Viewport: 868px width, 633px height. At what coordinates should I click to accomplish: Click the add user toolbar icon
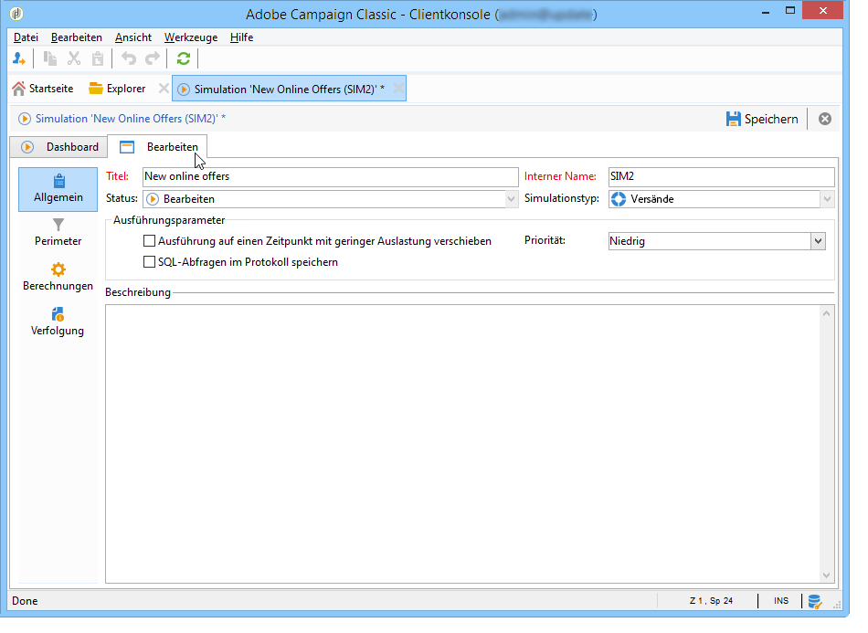point(19,58)
